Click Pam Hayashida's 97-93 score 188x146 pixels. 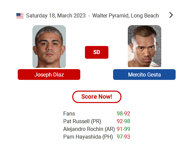(123, 137)
